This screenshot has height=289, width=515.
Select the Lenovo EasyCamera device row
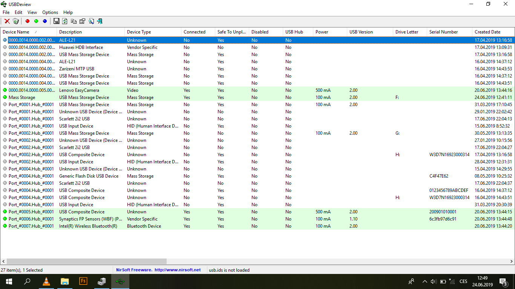[x=257, y=90]
